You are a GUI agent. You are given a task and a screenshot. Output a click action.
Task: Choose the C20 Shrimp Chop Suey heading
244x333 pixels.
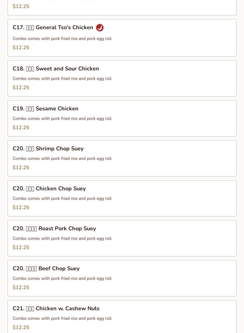(48, 149)
